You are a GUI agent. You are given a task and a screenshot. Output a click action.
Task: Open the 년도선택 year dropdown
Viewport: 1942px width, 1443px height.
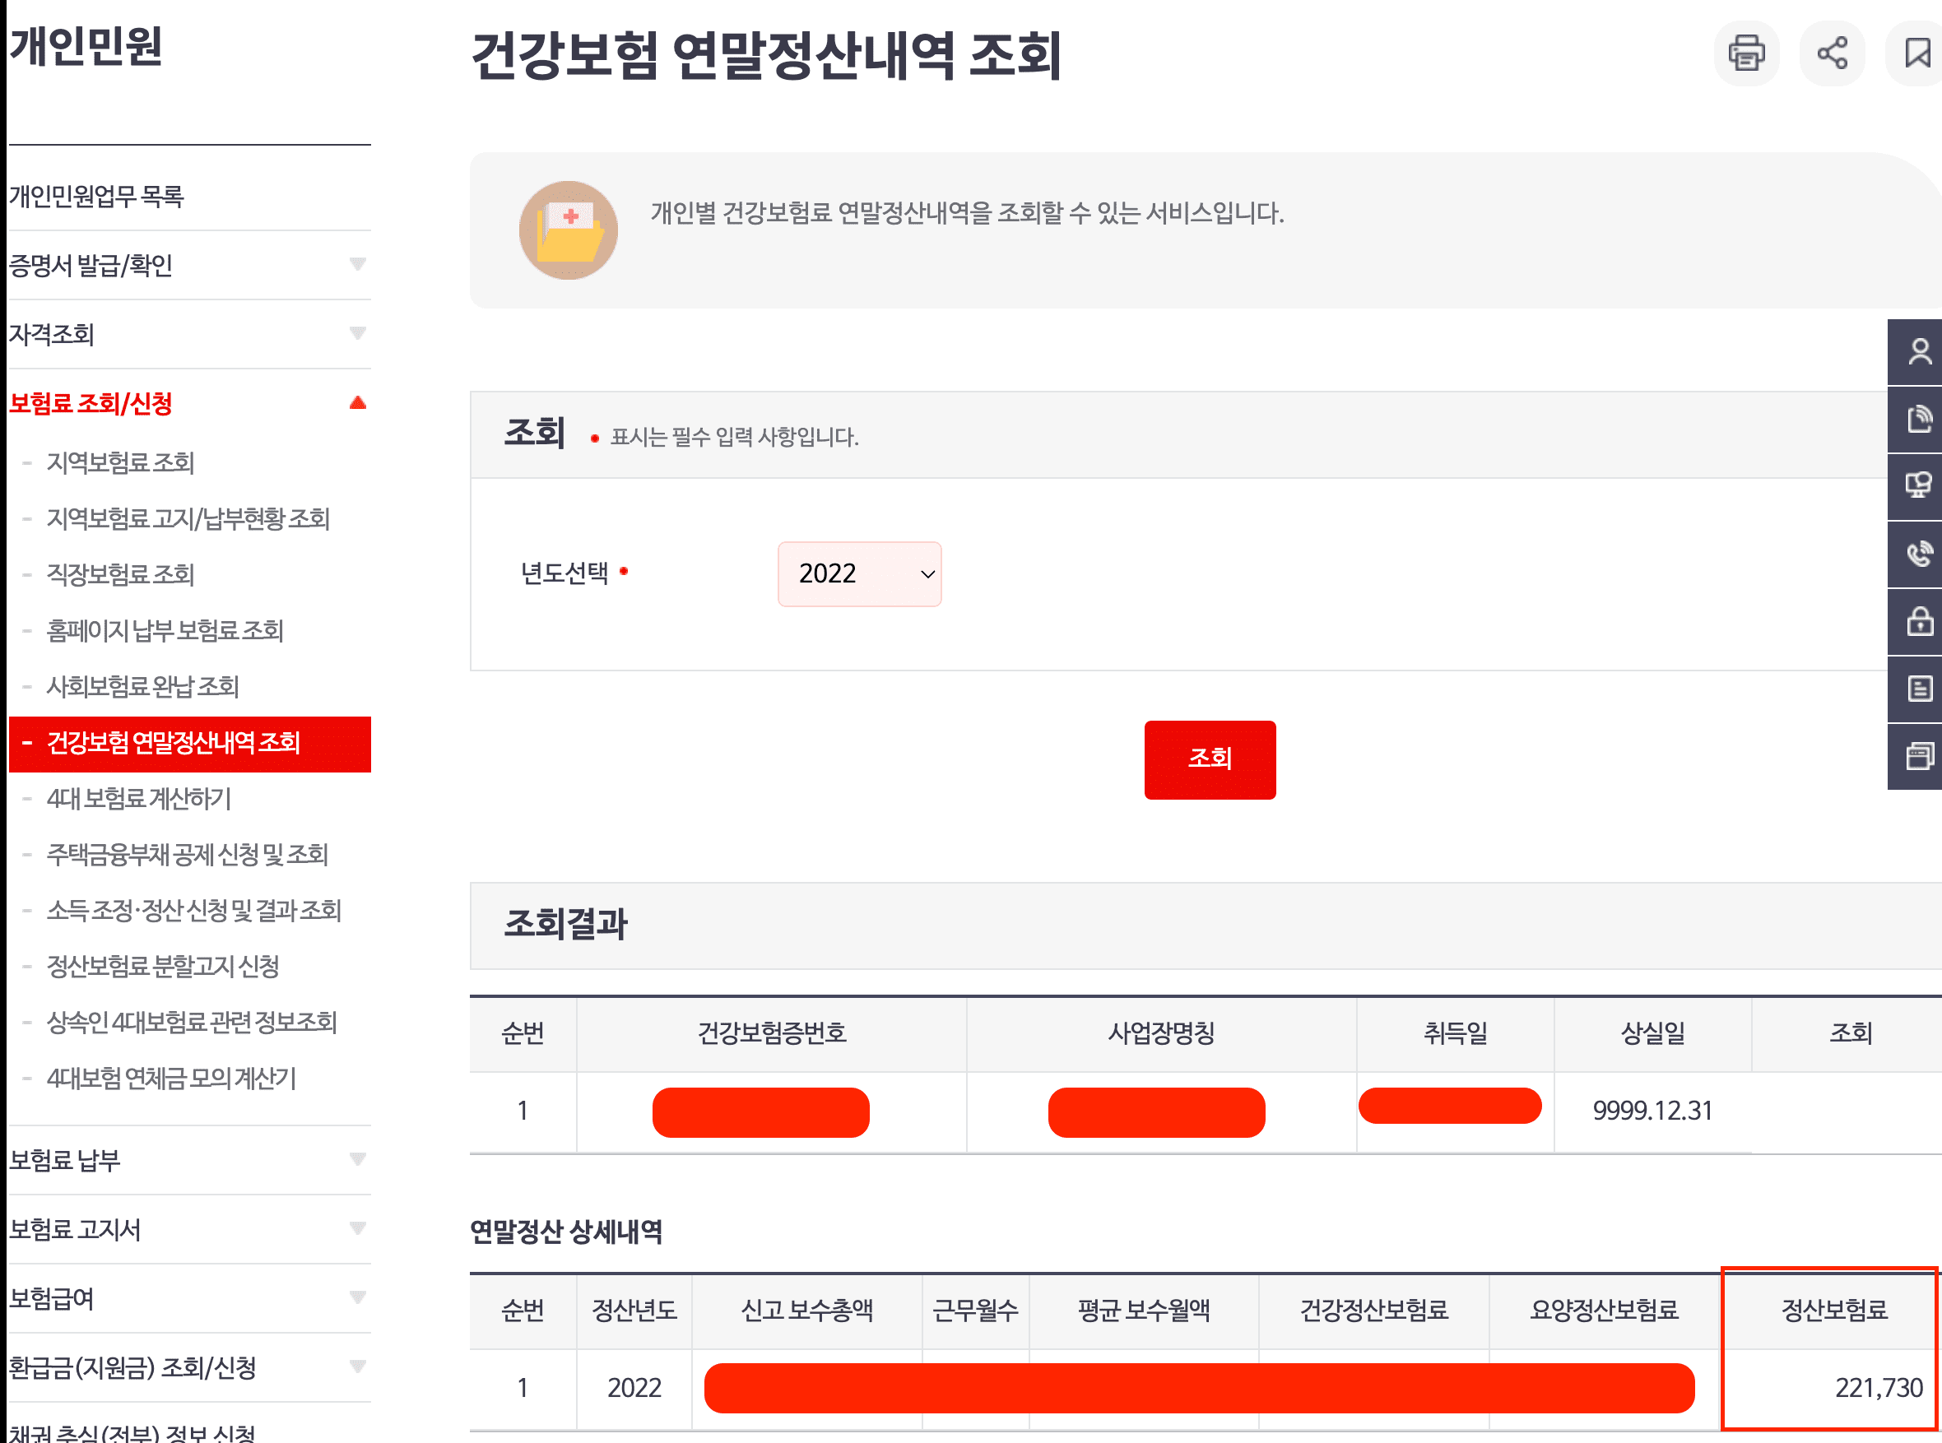(859, 574)
